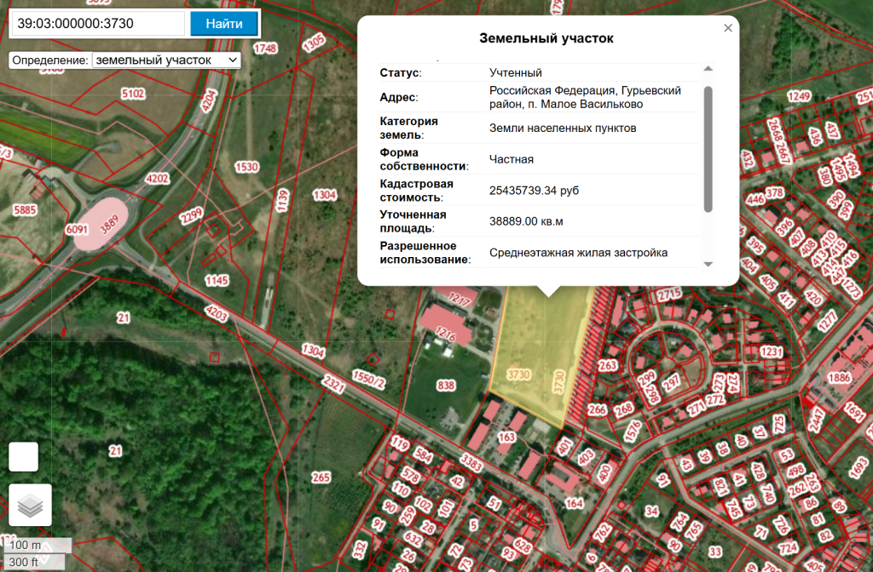Screen dimensions: 873x572
Task: Open the map layers switcher
Action: coord(30,505)
